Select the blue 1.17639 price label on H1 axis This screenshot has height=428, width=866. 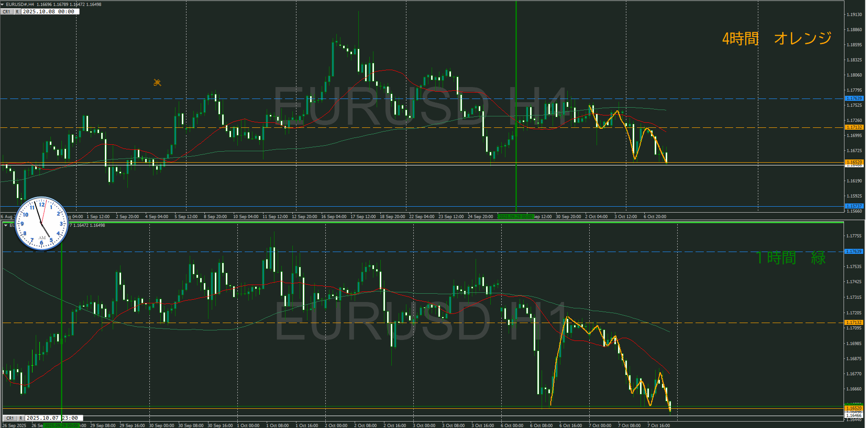tap(854, 252)
